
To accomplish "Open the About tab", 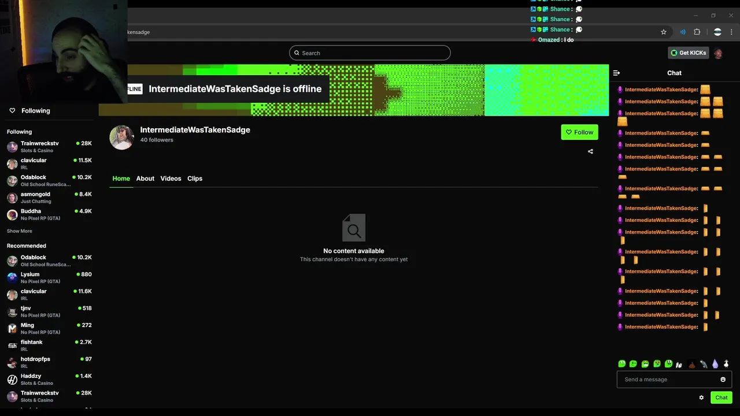I will (x=145, y=179).
